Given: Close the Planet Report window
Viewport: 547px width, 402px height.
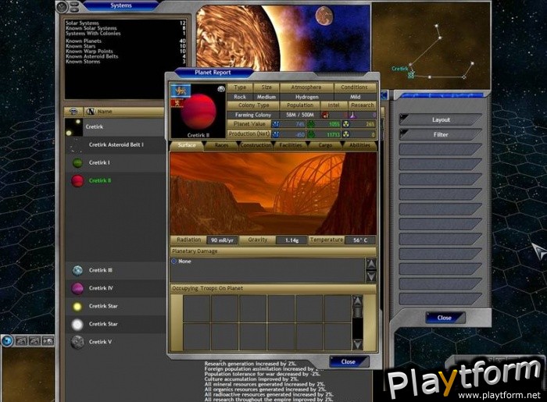Looking at the screenshot, I should [x=349, y=361].
